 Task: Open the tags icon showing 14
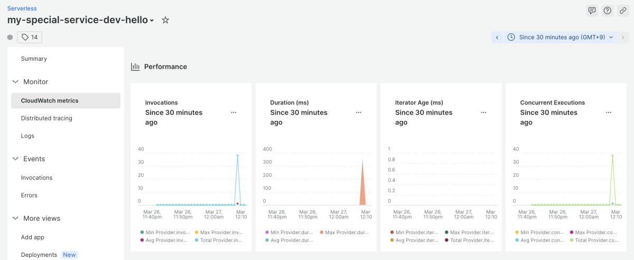pos(30,37)
